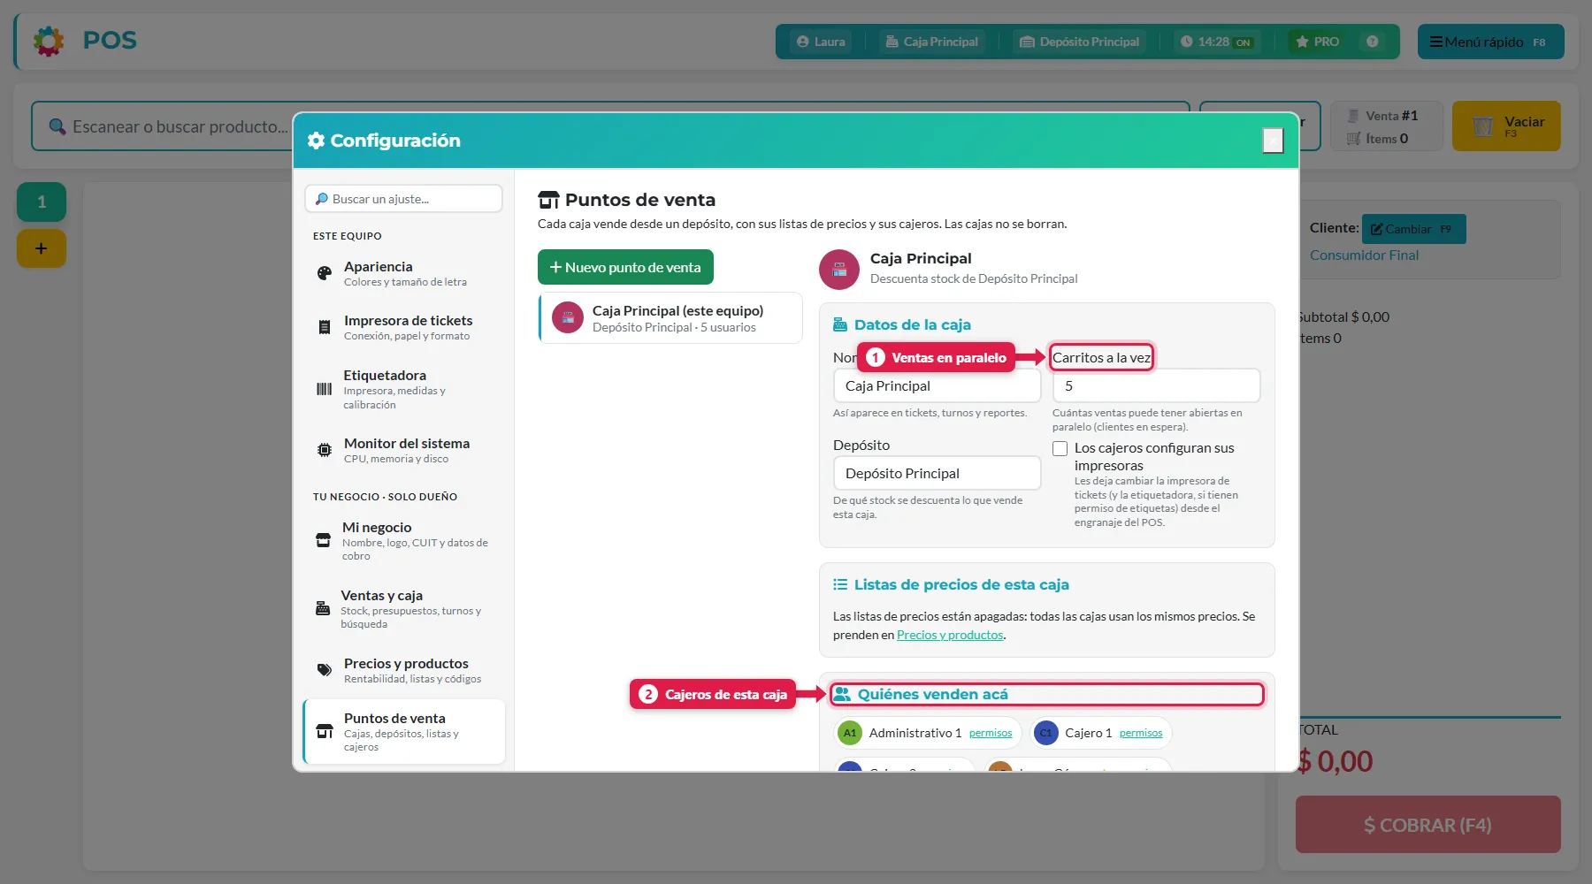
Task: Click the Vaciar cart button
Action: point(1506,126)
